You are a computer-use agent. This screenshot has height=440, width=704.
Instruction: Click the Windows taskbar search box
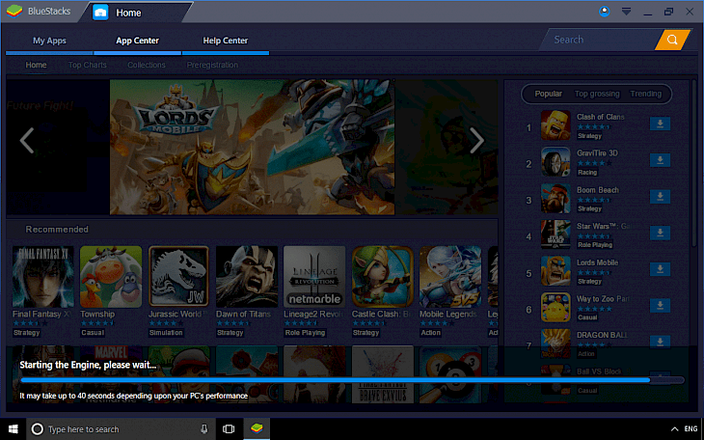point(121,429)
